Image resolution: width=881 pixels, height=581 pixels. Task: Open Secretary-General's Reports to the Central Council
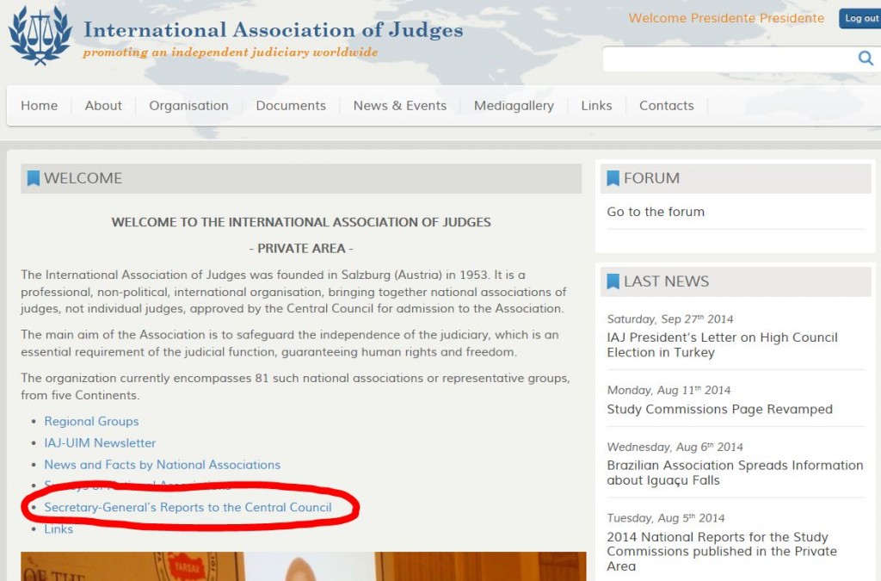188,507
